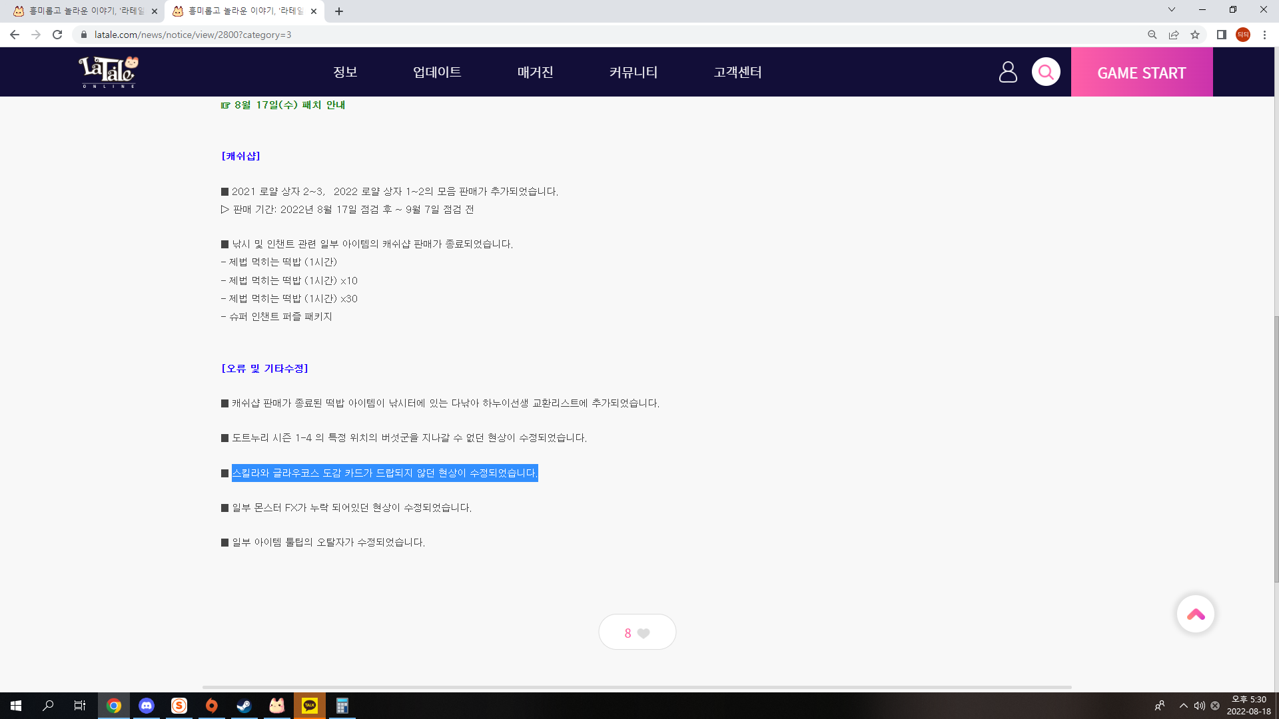
Task: Open the 고객센터 navigation menu
Action: [x=737, y=72]
